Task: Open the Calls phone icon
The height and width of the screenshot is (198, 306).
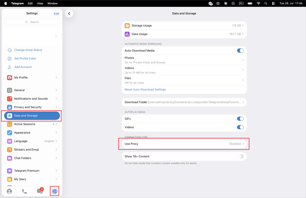Action: (25, 191)
